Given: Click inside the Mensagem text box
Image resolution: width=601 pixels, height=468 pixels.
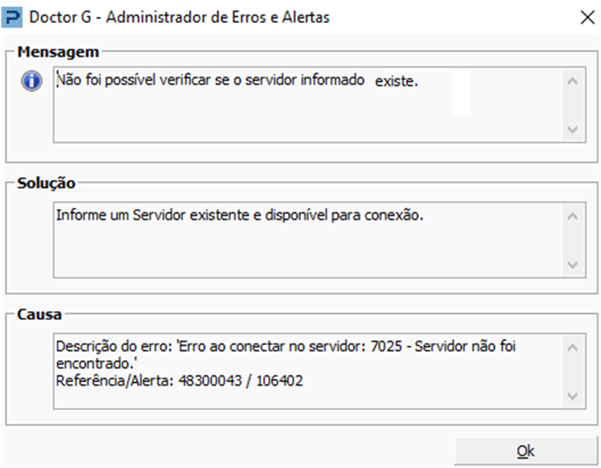Looking at the screenshot, I should pos(309,104).
